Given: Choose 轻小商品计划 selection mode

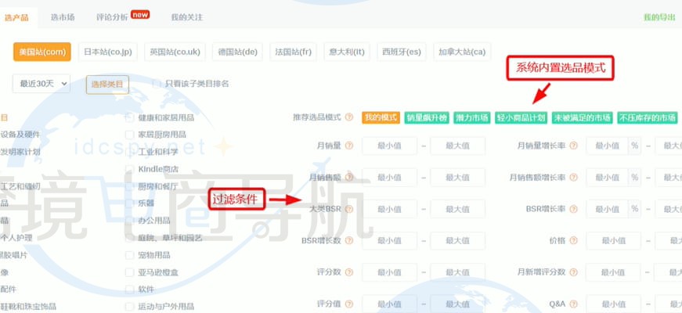Looking at the screenshot, I should tap(521, 117).
